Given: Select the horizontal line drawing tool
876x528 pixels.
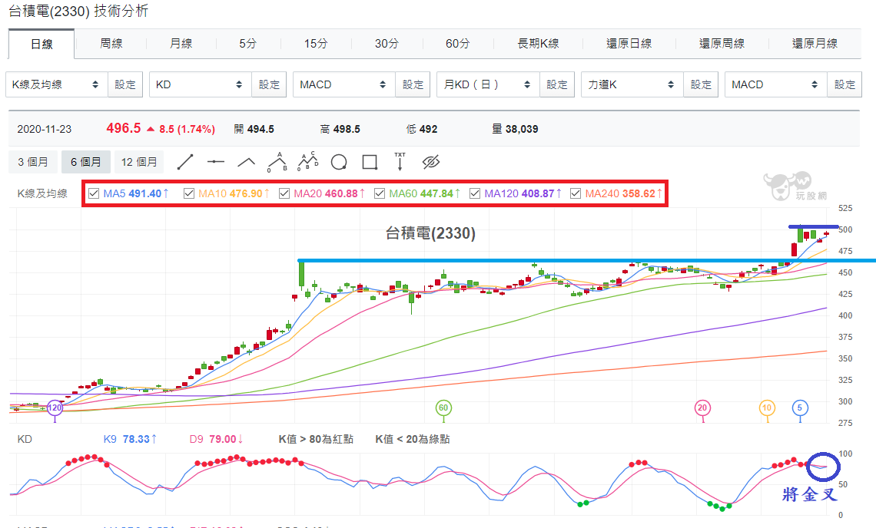Looking at the screenshot, I should pyautogui.click(x=216, y=163).
